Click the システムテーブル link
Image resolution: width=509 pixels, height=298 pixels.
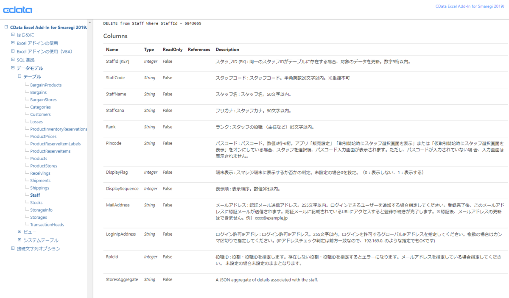click(x=41, y=240)
